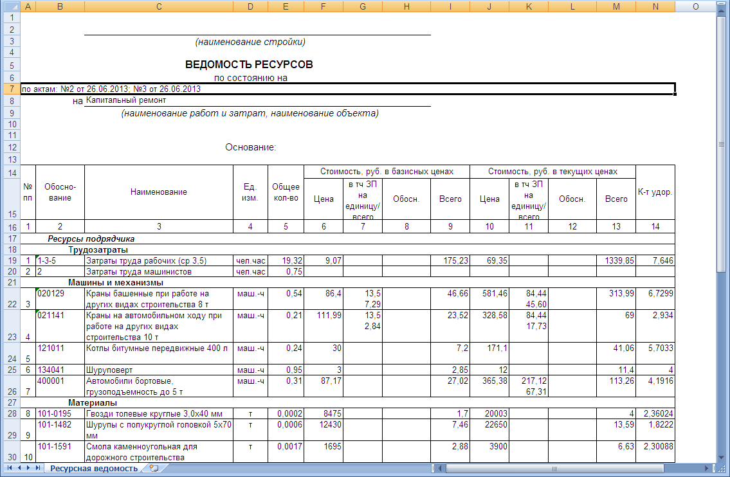The height and width of the screenshot is (477, 730).
Task: Select the Select All corner button
Action: tap(12, 6)
